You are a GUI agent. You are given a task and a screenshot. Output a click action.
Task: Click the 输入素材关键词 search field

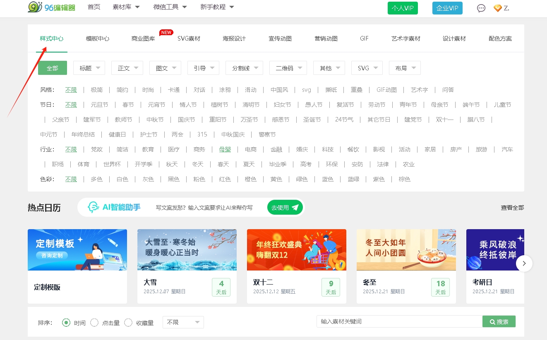[x=399, y=321]
